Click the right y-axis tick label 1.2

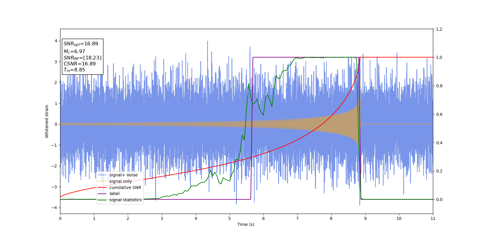439,29
